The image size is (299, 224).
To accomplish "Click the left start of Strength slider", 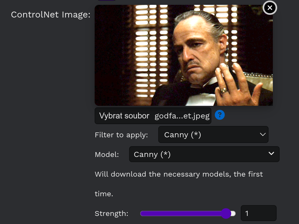I will [142, 213].
